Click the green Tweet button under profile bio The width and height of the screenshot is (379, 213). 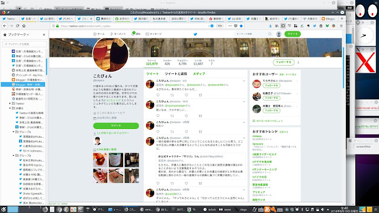(116, 126)
